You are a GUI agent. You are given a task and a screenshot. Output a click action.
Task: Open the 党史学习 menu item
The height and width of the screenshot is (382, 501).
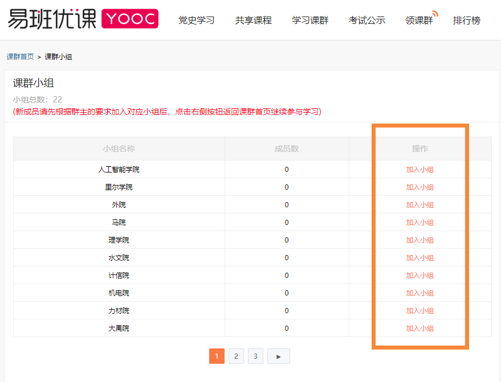click(x=196, y=20)
